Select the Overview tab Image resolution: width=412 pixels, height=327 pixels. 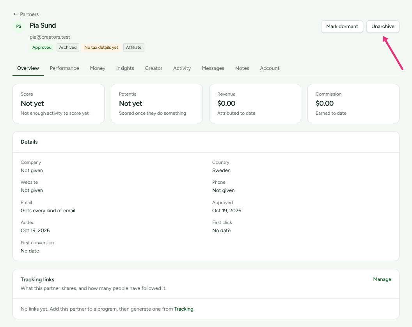28,68
